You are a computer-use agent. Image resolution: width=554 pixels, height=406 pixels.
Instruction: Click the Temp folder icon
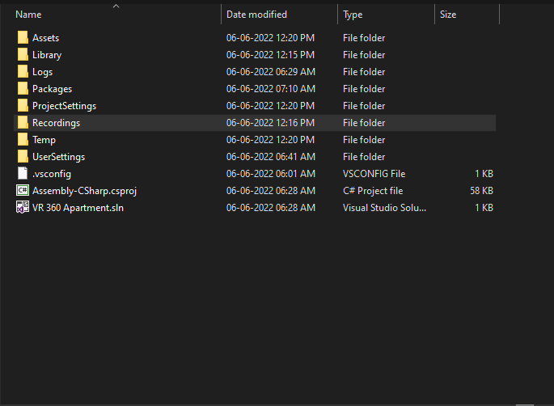(x=23, y=139)
